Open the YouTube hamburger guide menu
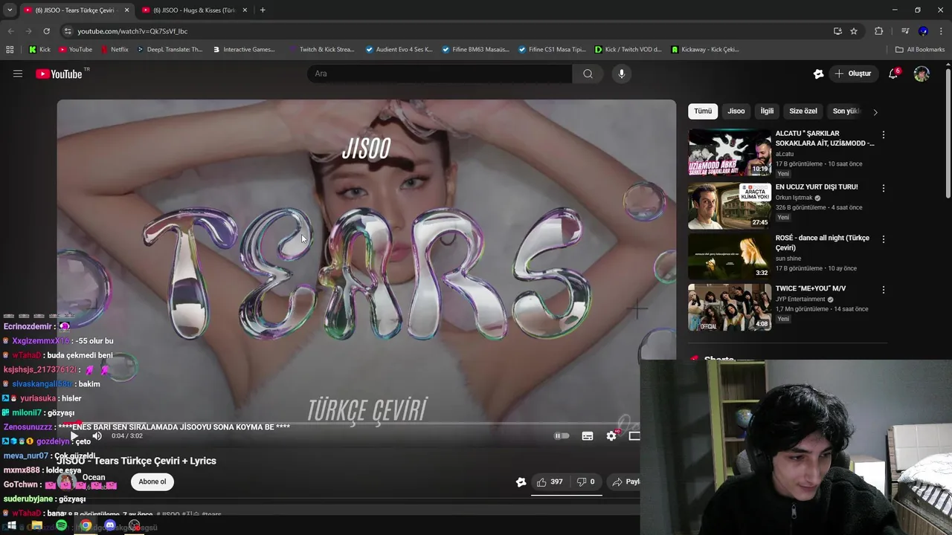Screen dimensions: 952x535 (x=18, y=74)
